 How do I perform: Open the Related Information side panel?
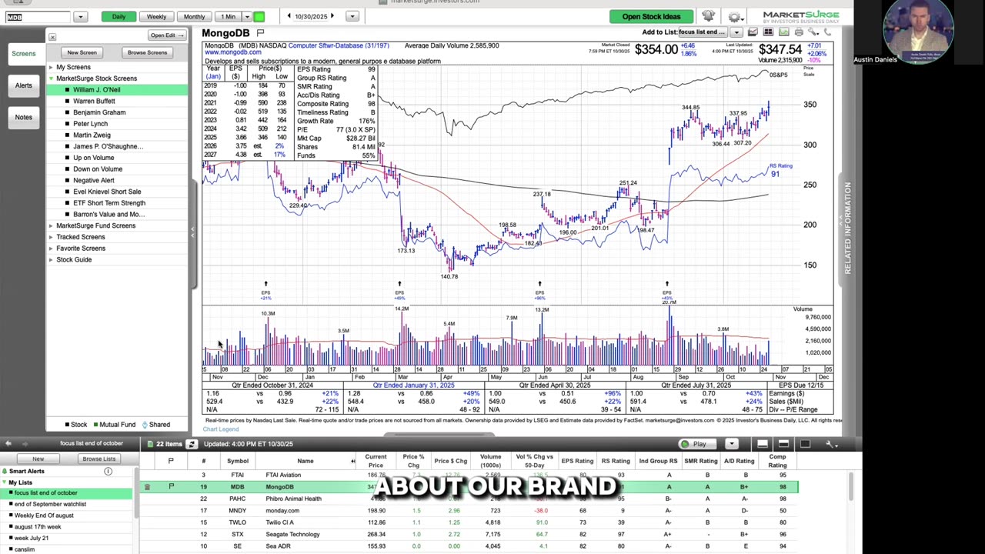847,228
